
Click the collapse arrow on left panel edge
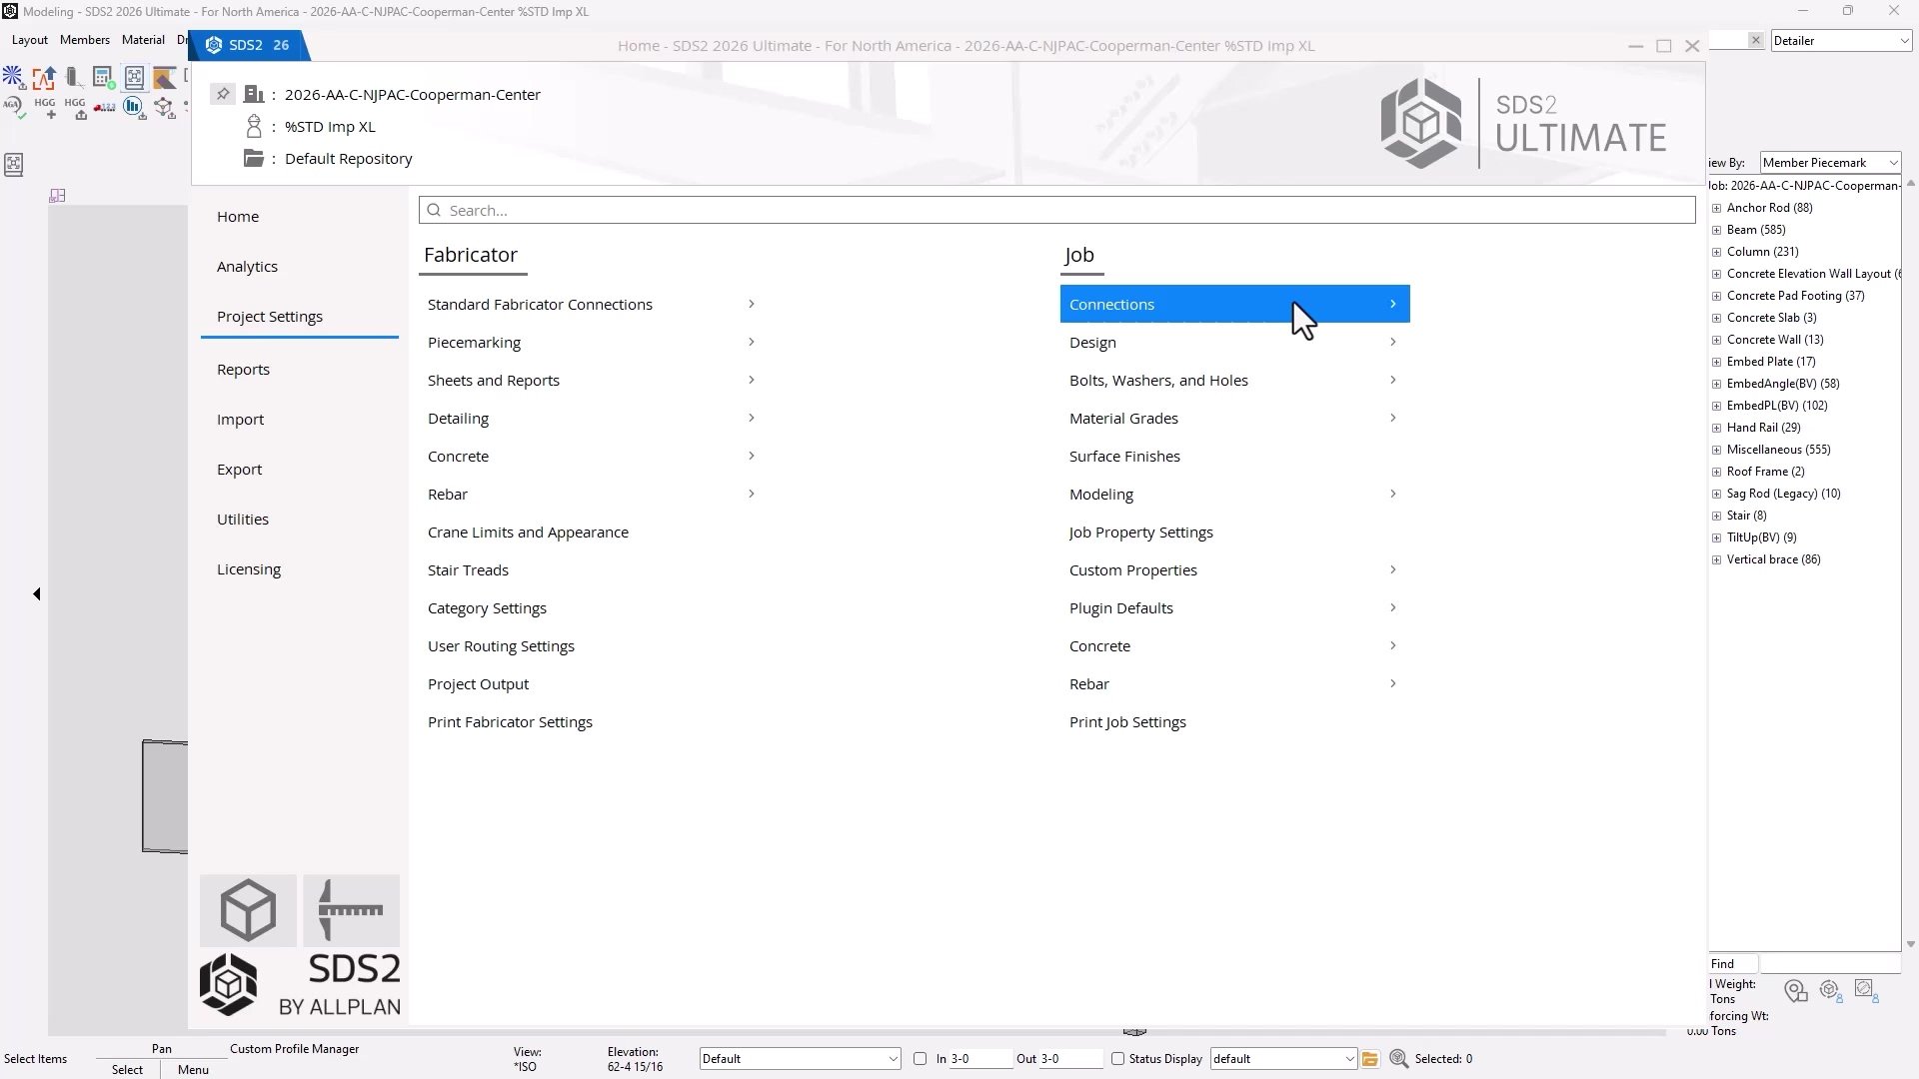click(37, 593)
